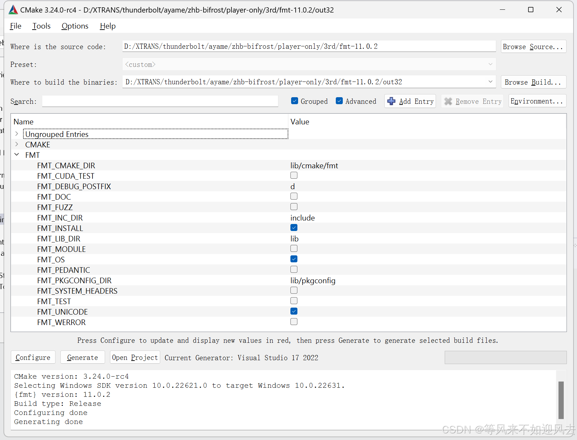Click the Open Project button
Image resolution: width=577 pixels, height=440 pixels.
(135, 357)
